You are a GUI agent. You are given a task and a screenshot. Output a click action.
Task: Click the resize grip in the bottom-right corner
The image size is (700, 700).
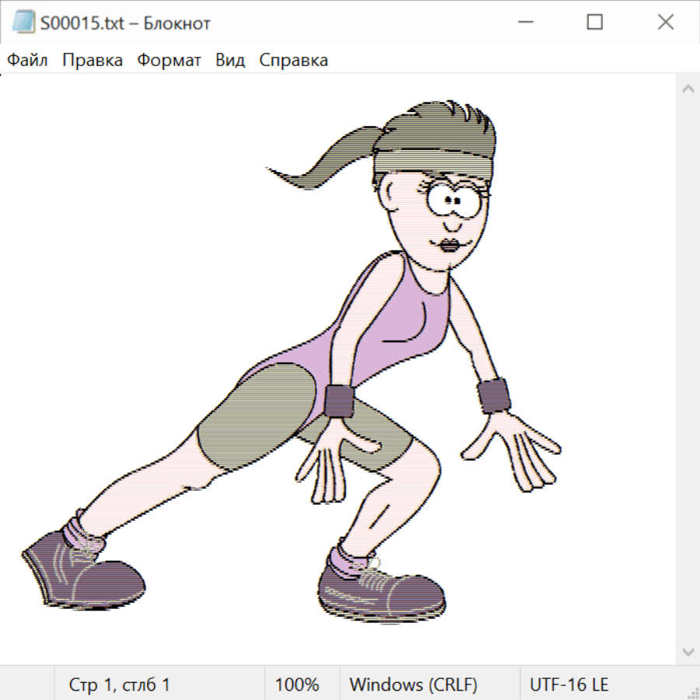click(x=692, y=692)
